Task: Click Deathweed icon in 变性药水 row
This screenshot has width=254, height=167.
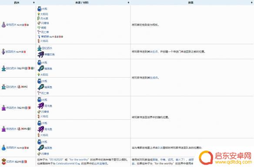Action: (39, 32)
